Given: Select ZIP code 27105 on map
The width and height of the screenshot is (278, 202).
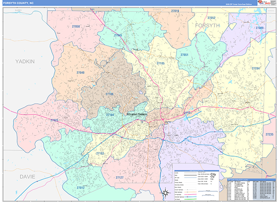Looking at the screenshot, I should 160,63.
